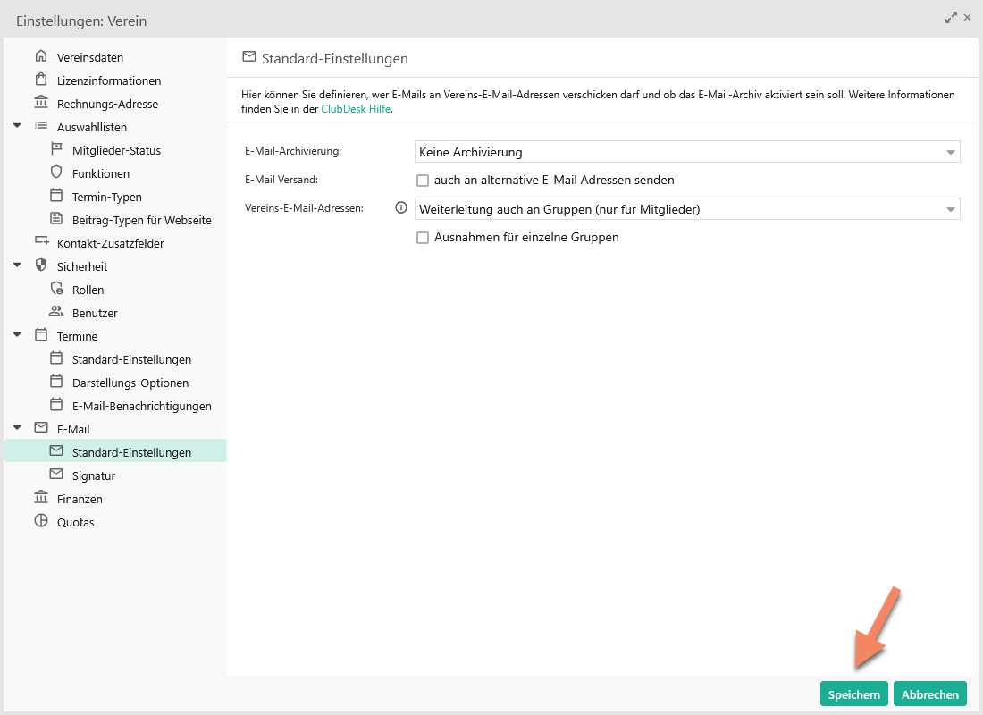983x715 pixels.
Task: Click the Abbrechen button
Action: (930, 694)
